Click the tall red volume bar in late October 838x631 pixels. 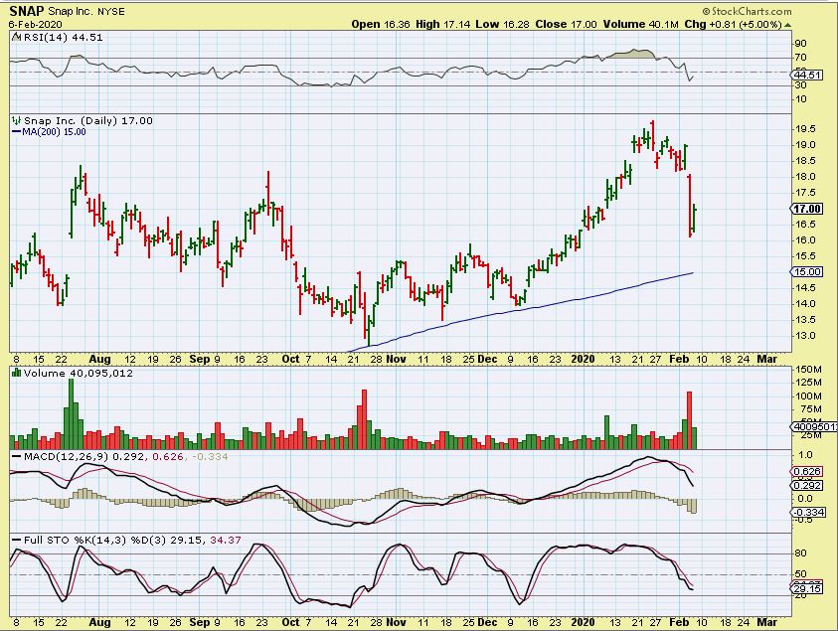click(x=365, y=419)
